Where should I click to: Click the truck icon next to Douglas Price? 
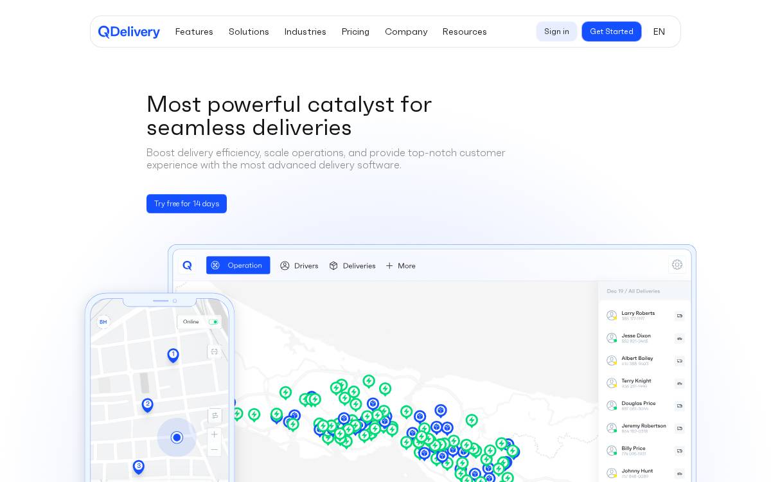click(679, 406)
